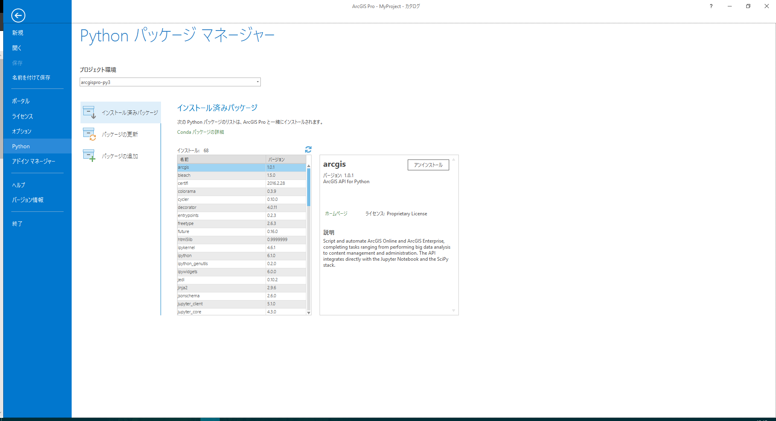This screenshot has height=421, width=776.
Task: Highlight the jupyter_client package row
Action: [221, 304]
